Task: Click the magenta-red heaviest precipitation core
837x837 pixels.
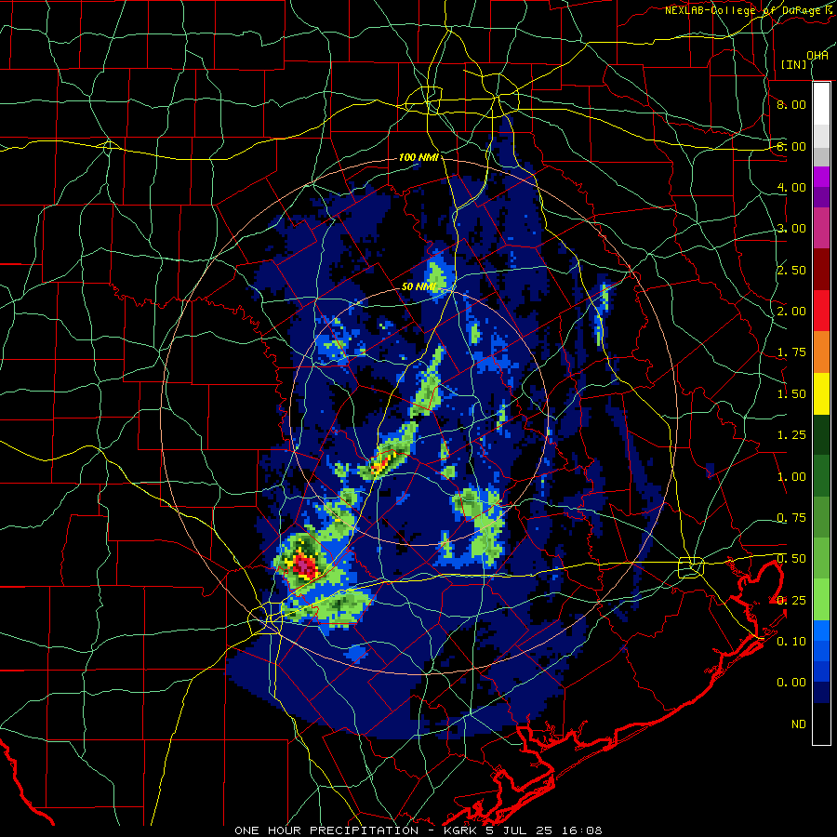Action: pos(305,565)
